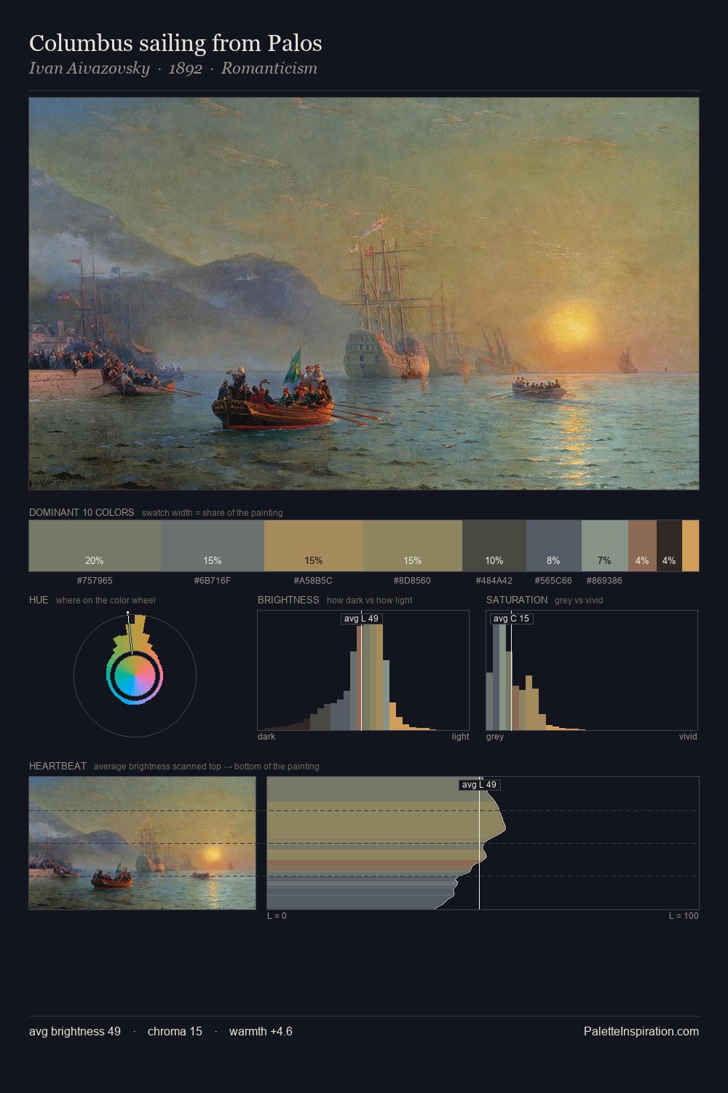Click the large Columbus painting image

364,294
